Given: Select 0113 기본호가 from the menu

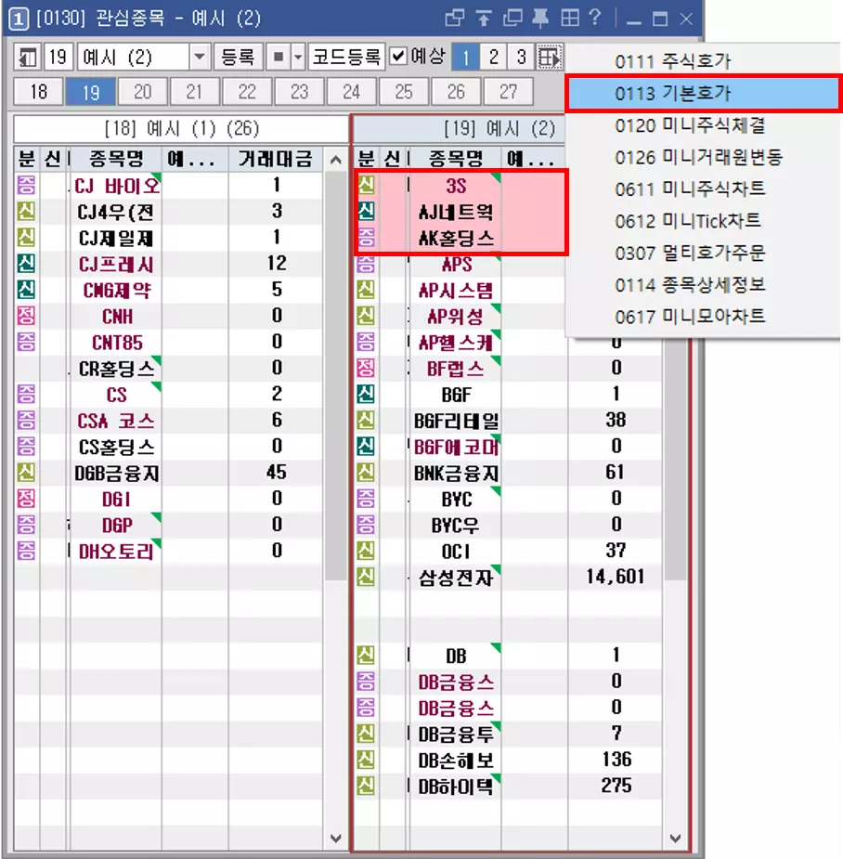Looking at the screenshot, I should (x=703, y=94).
